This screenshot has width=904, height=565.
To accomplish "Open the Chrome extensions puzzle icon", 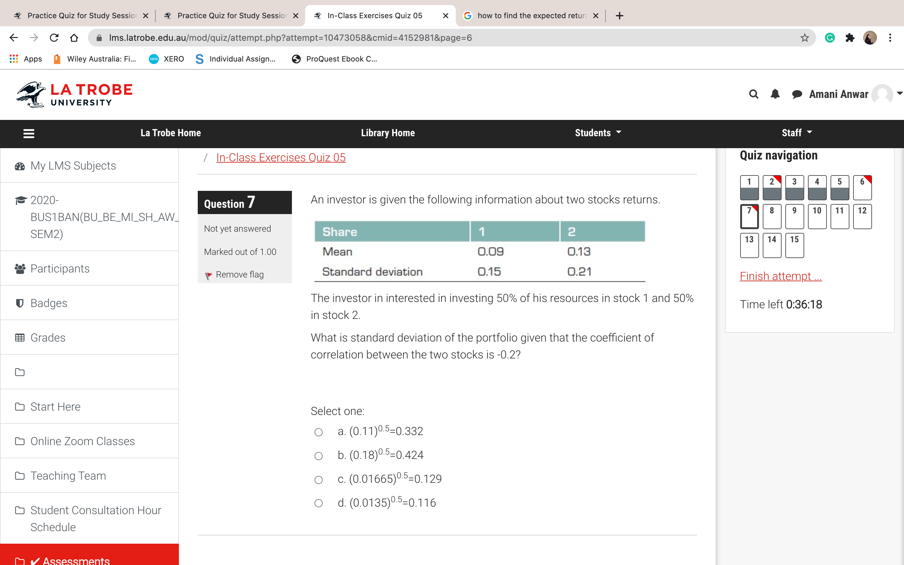I will pyautogui.click(x=850, y=38).
